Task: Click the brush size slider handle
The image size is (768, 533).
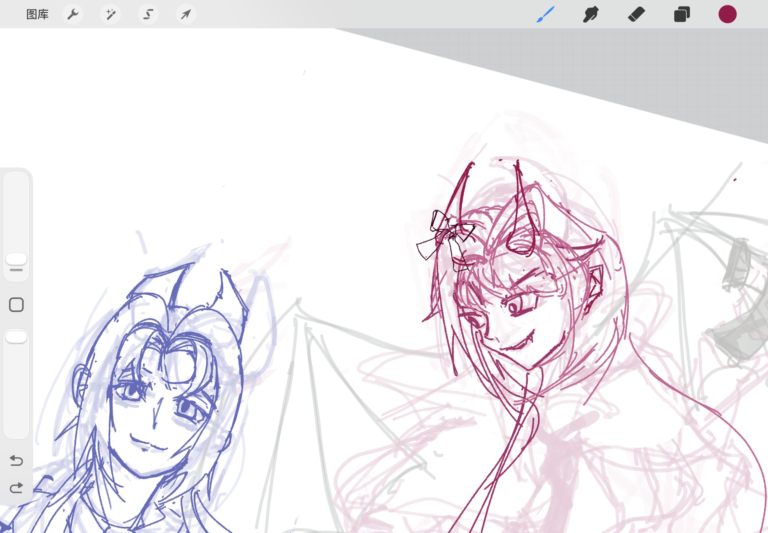Action: click(x=16, y=258)
